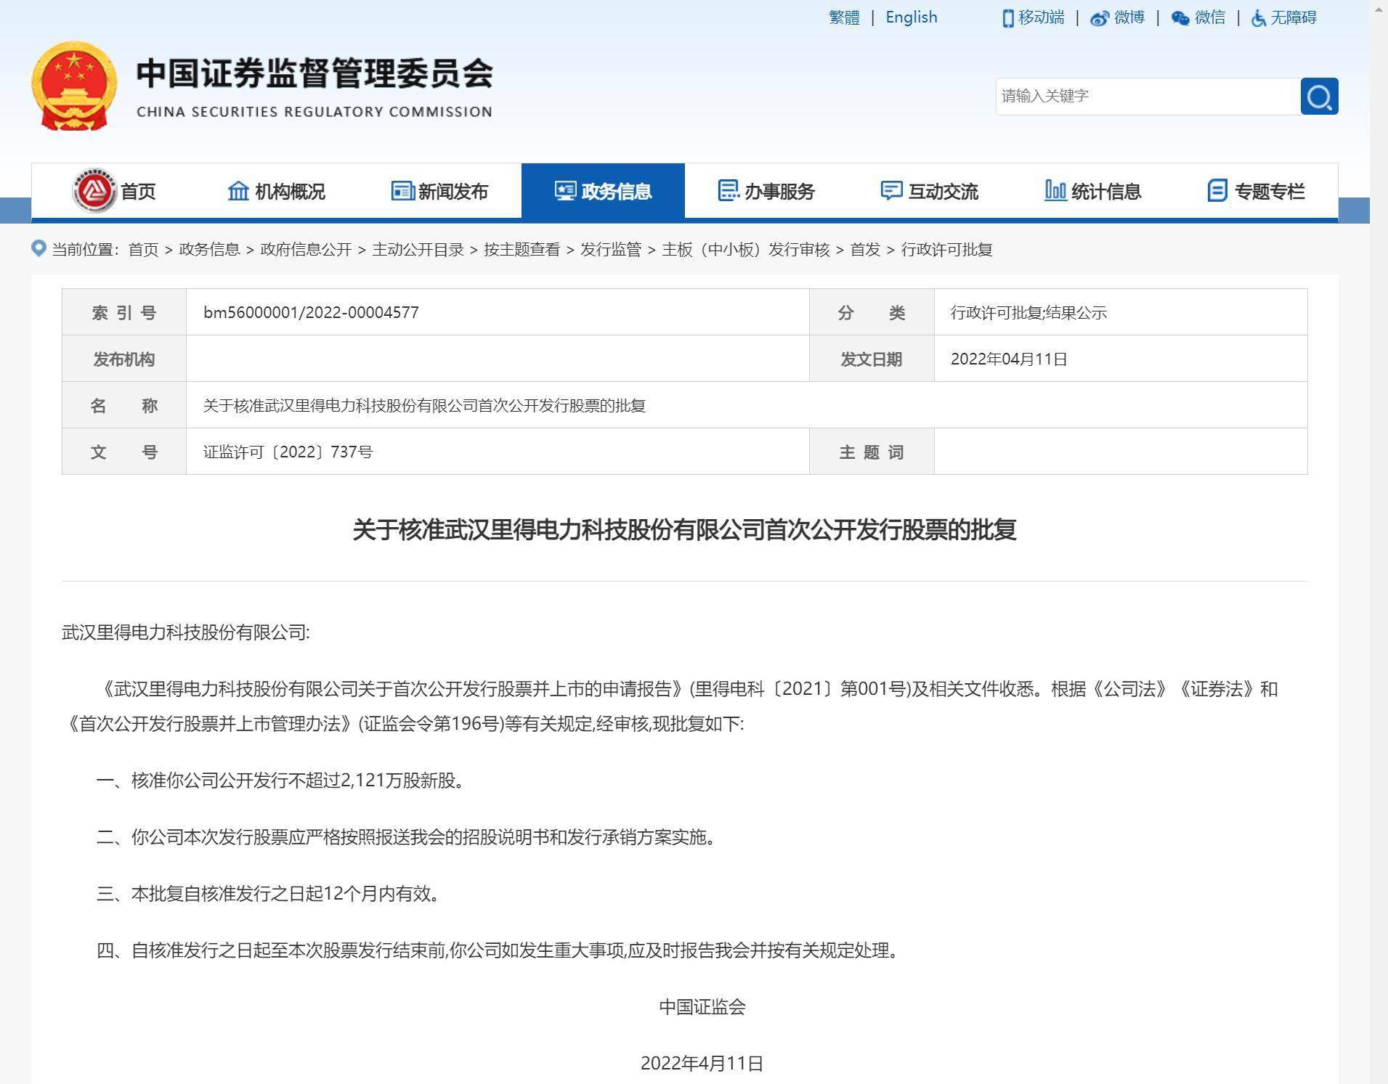Click the red CSRC logo beside 首页
Viewport: 1388px width, 1084px height.
pos(94,191)
